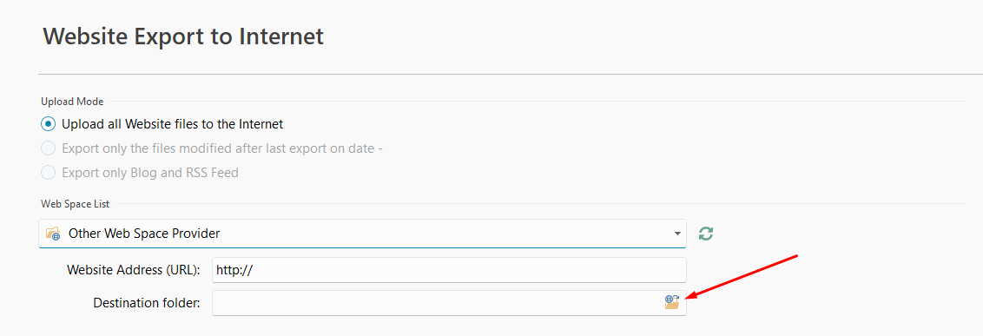Screen dimensions: 983x336
Task: Choose Export only files modified radio option
Action: click(x=49, y=148)
